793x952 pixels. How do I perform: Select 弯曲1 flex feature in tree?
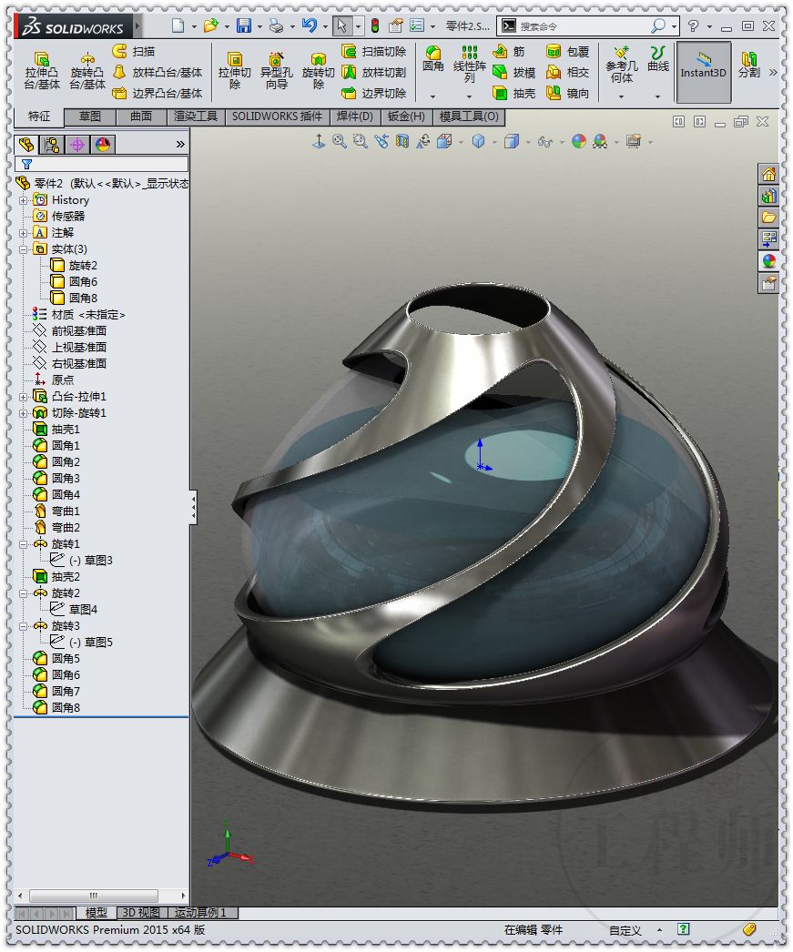point(56,511)
